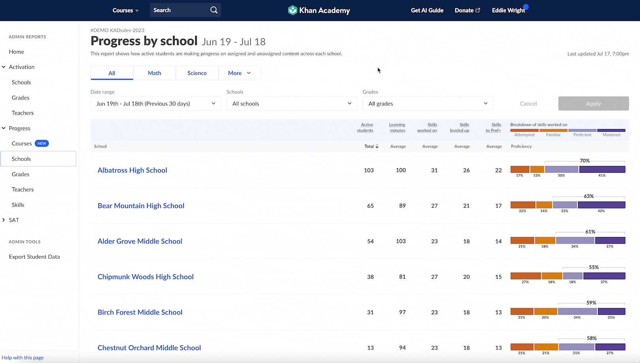The height and width of the screenshot is (363, 640).
Task: Select Schools under Progress
Action: coord(38,159)
